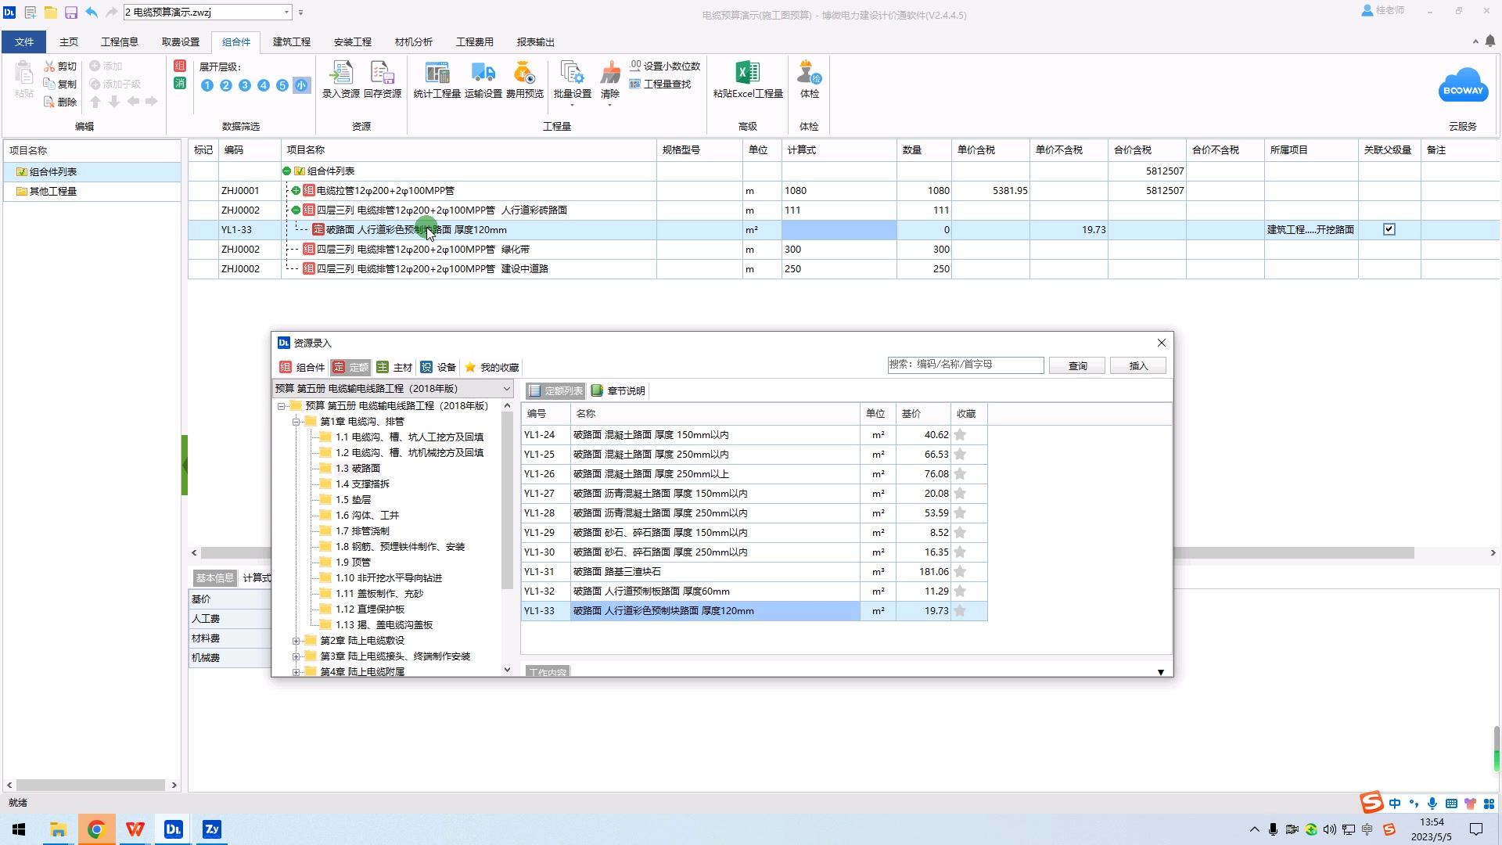Viewport: 1502px width, 845px height.
Task: Click the save icon in title bar
Action: 71,13
